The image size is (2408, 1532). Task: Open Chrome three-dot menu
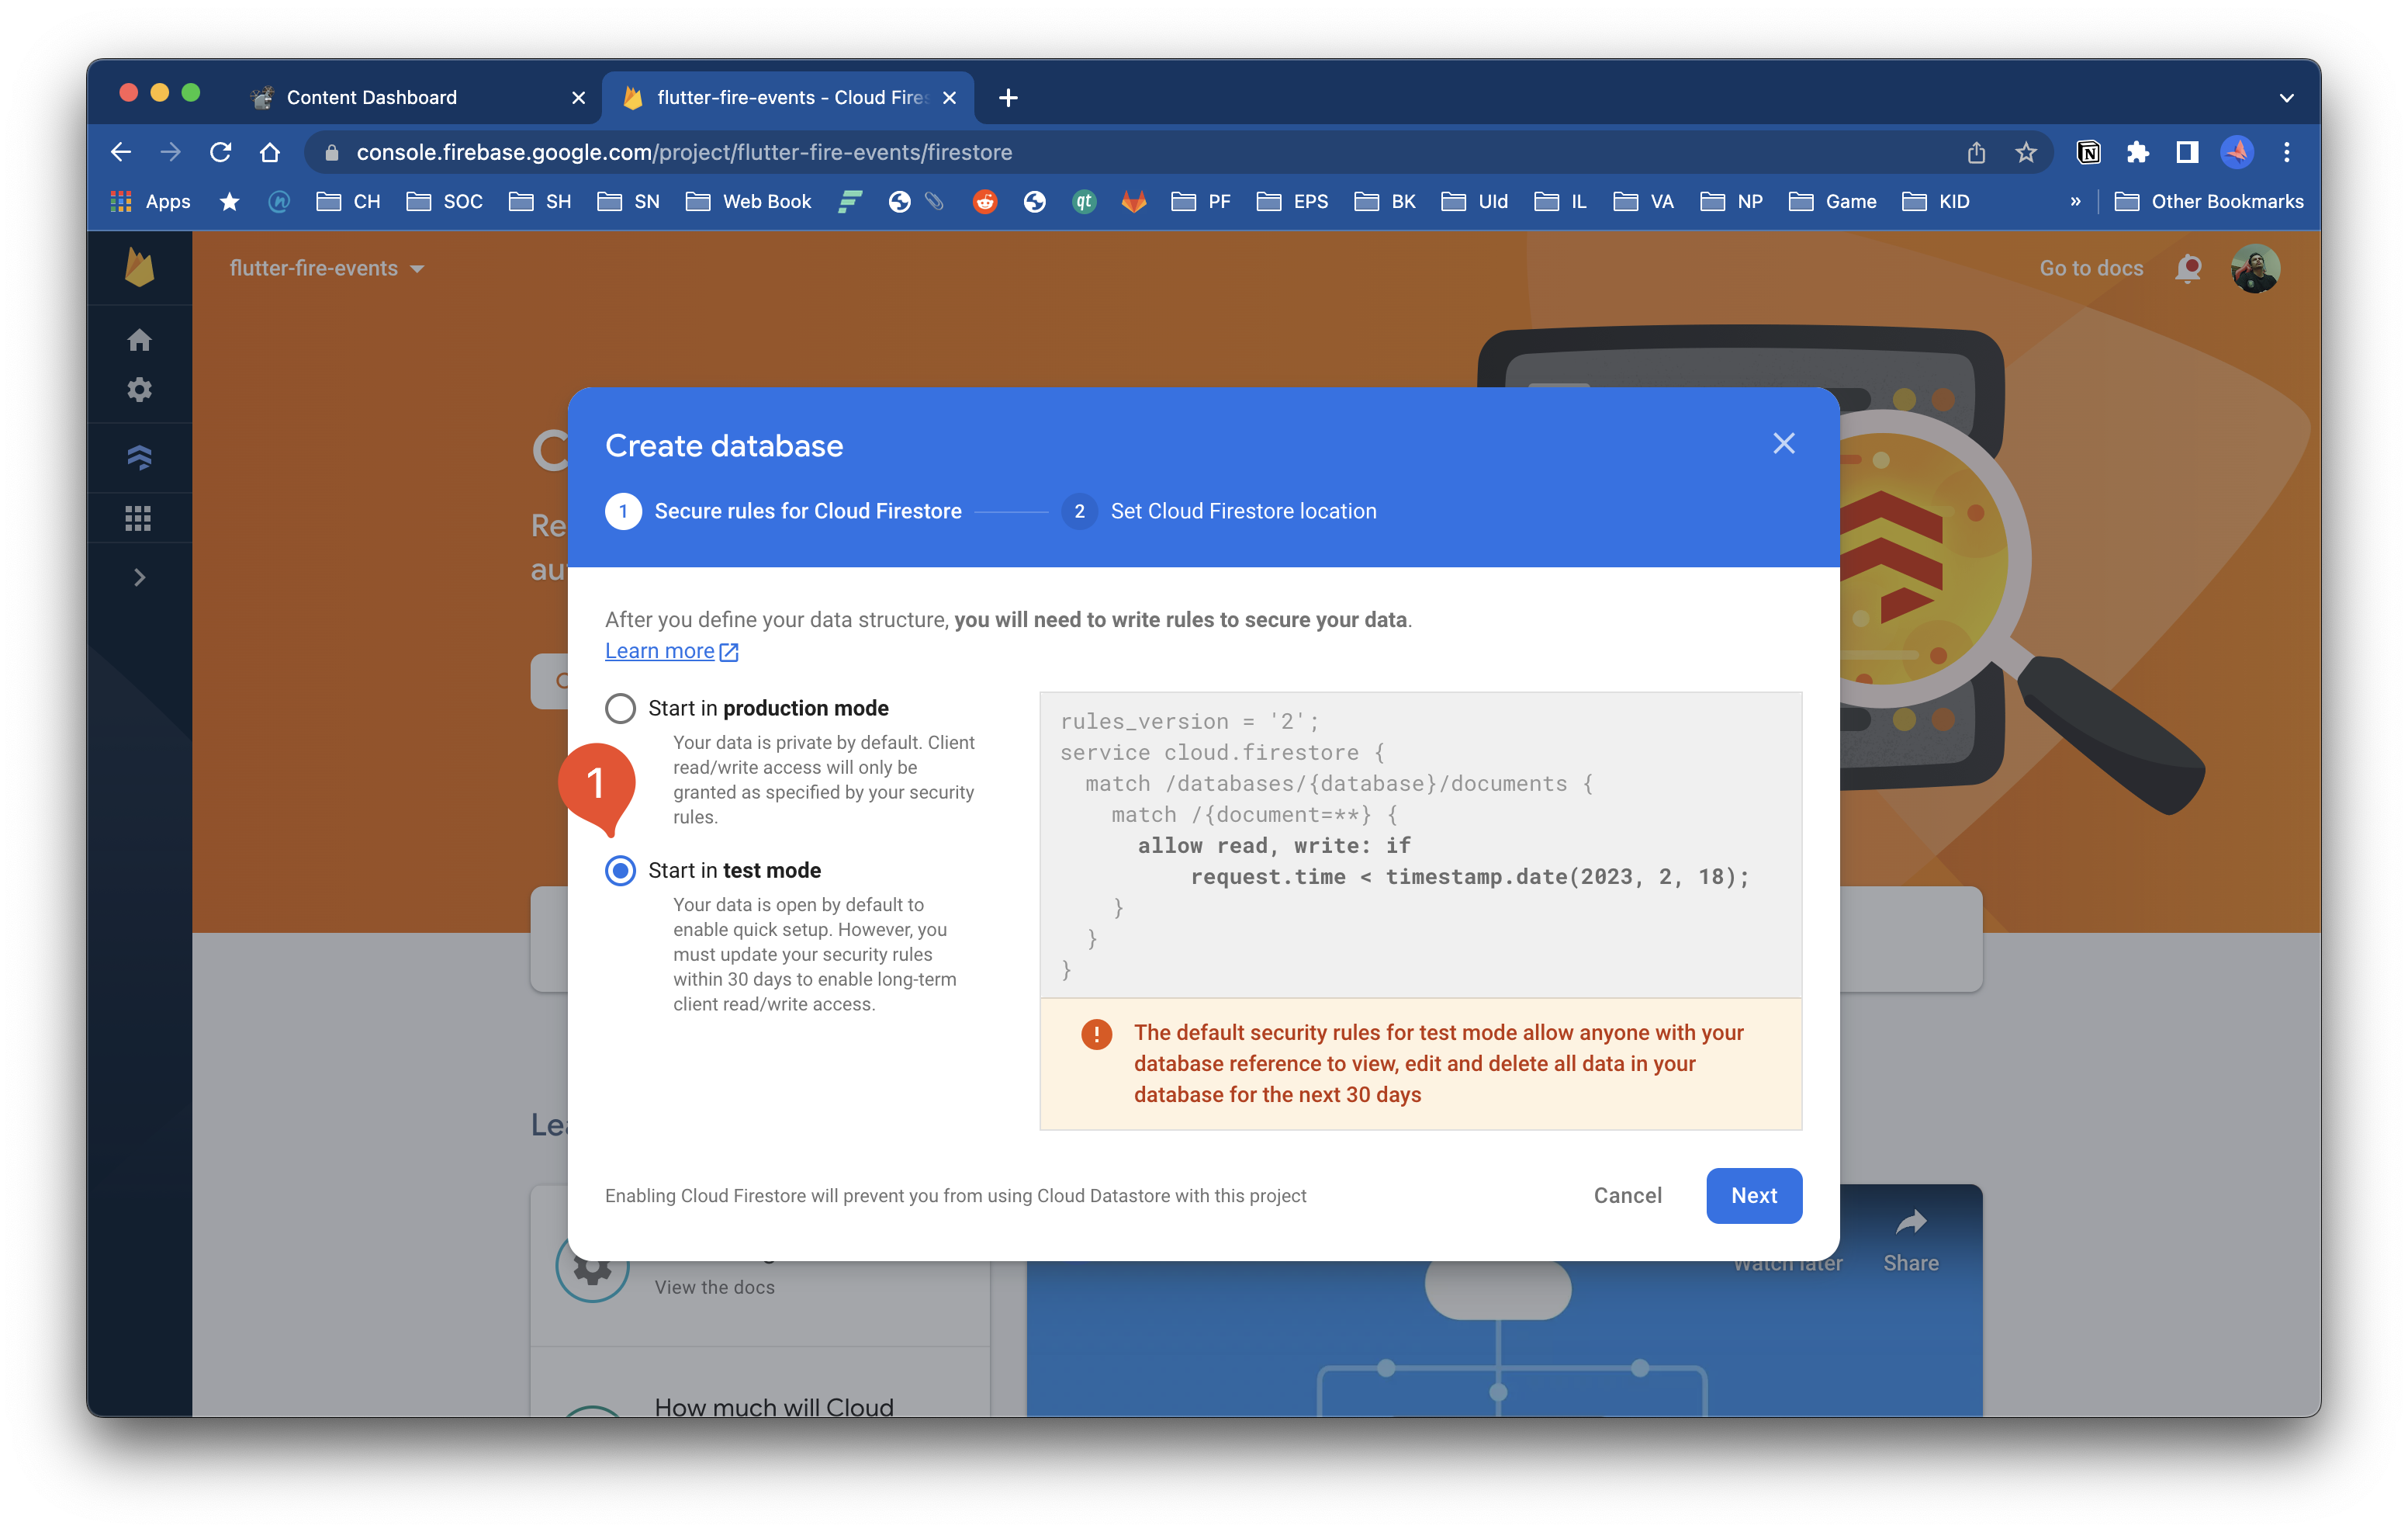coord(2286,152)
